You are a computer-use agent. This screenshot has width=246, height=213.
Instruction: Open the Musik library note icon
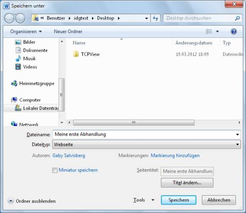(x=18, y=59)
